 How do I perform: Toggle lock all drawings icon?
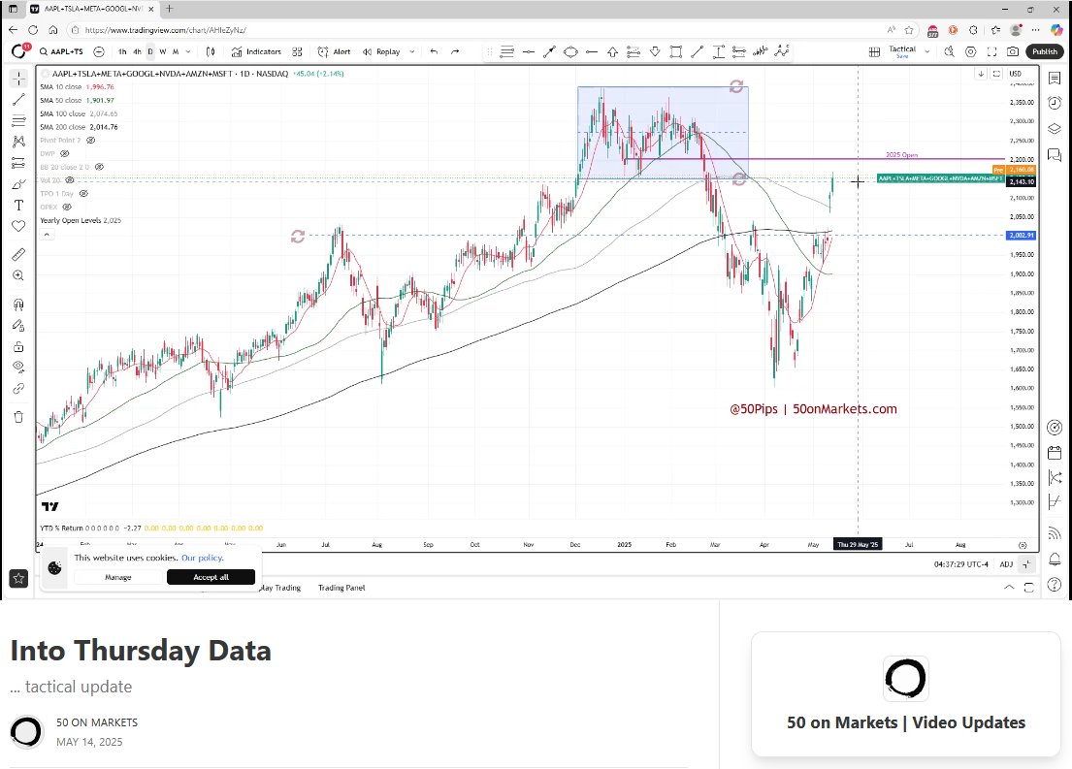(18, 346)
